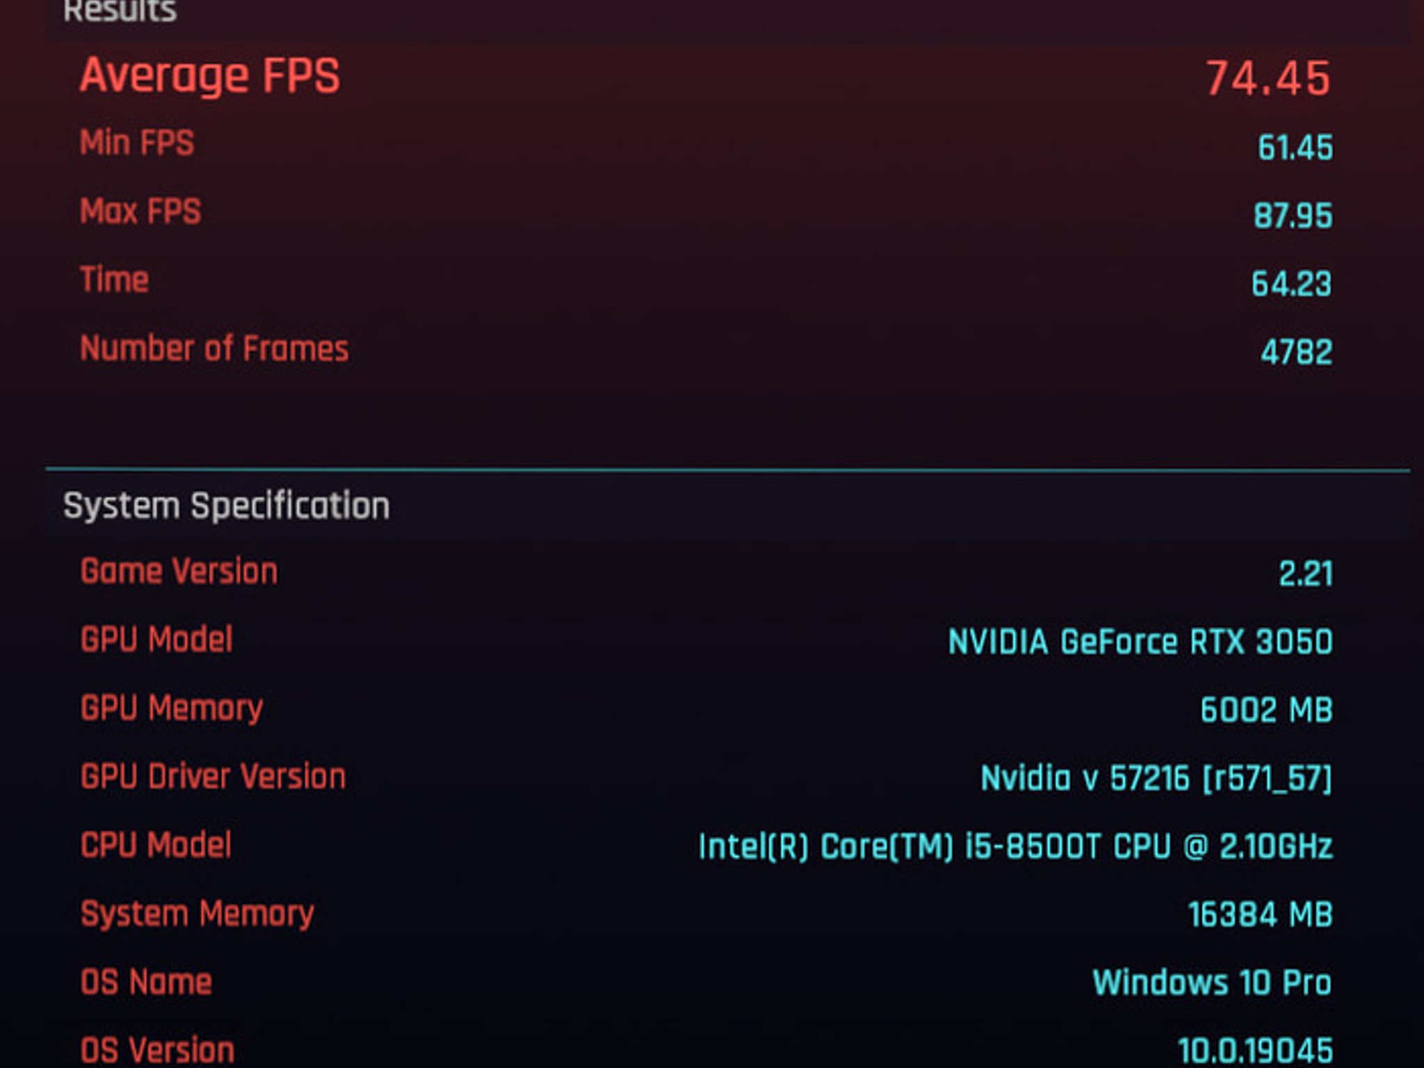Select the Max FPS row label

tap(140, 211)
